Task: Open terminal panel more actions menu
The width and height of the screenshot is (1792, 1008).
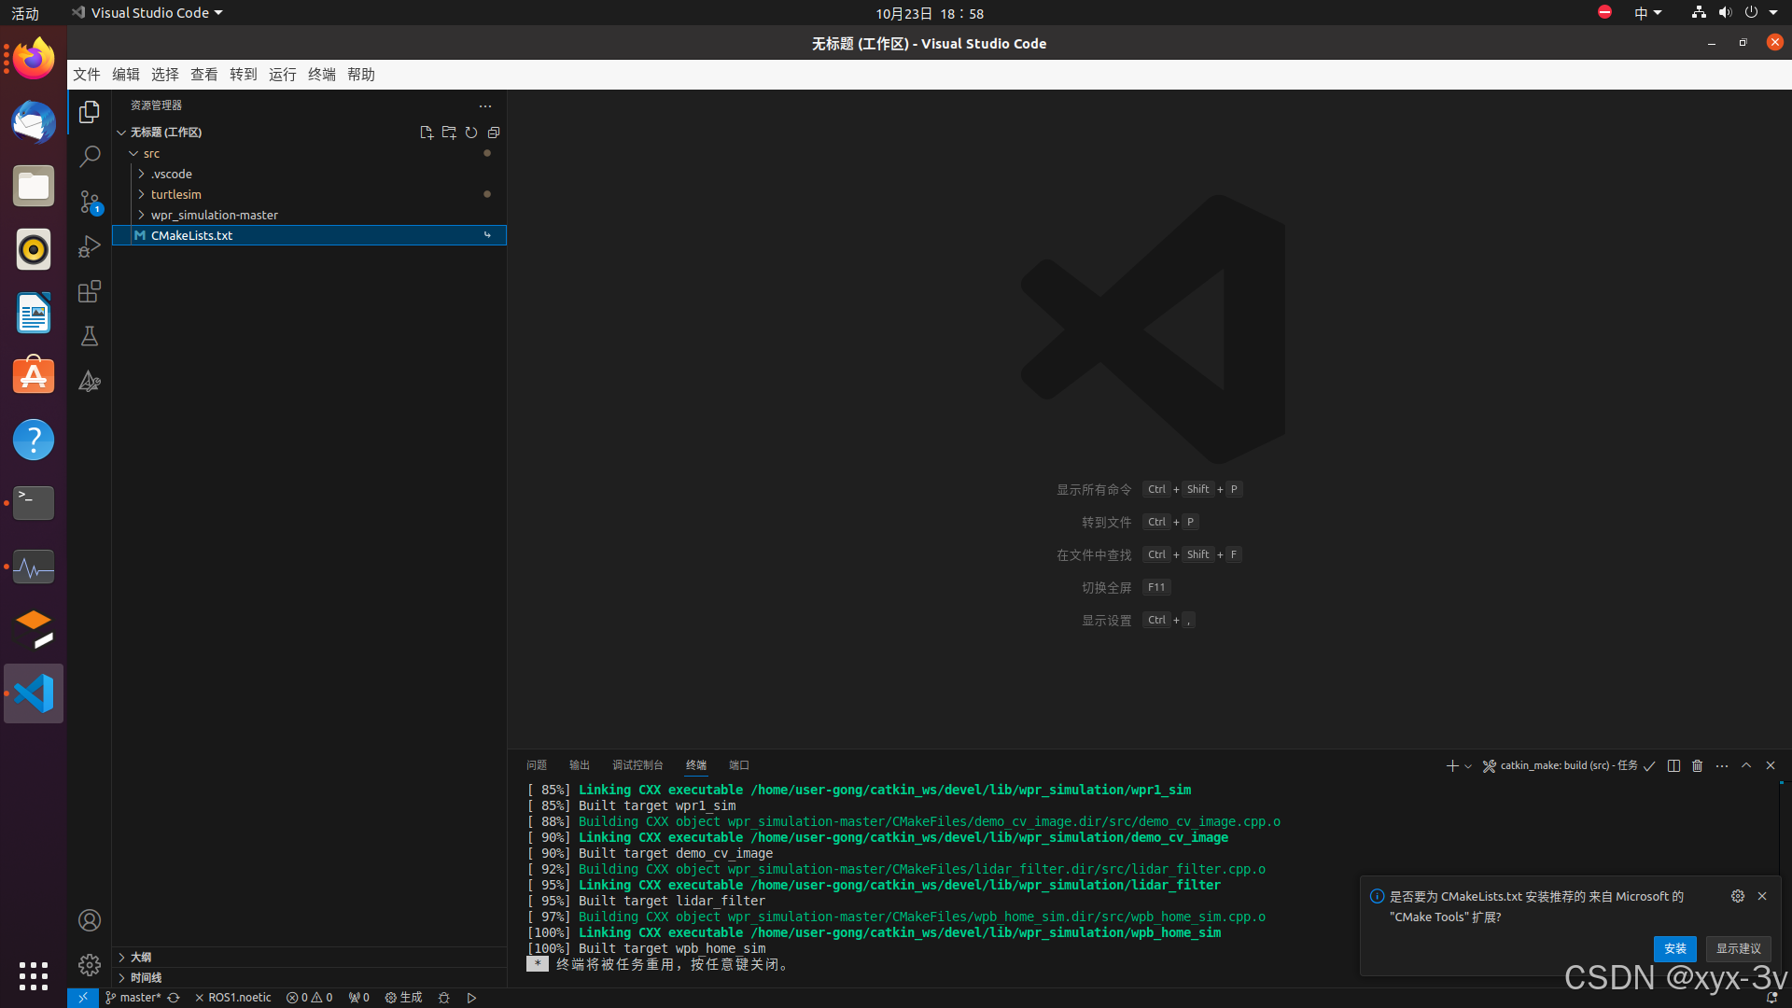Action: [x=1722, y=765]
